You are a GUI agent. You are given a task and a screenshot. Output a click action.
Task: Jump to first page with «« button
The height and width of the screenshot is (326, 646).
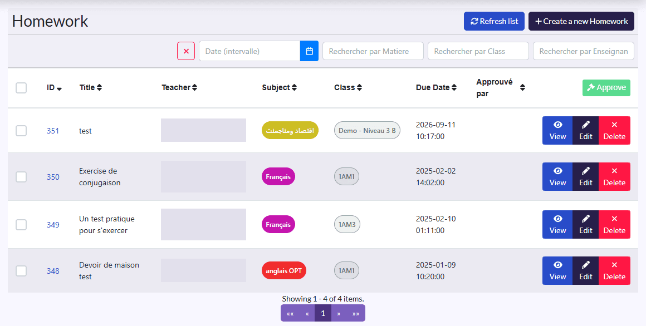point(290,313)
